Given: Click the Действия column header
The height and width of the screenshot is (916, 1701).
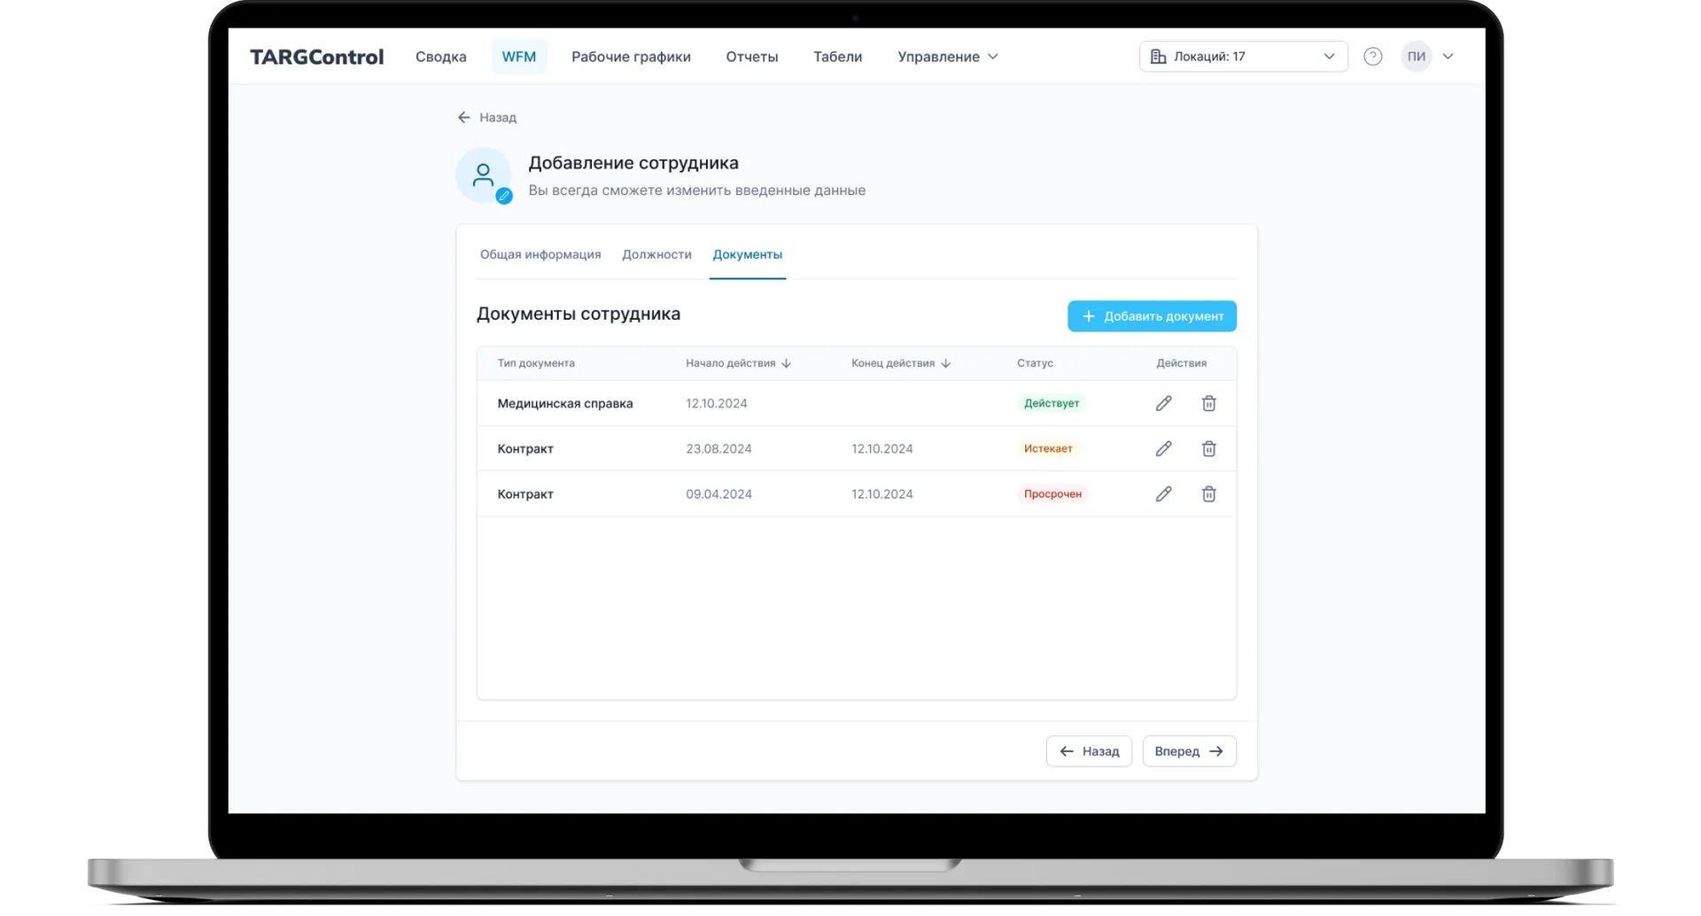Looking at the screenshot, I should (1181, 363).
